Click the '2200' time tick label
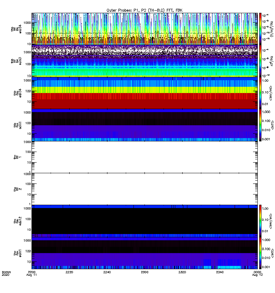The height and width of the screenshot is (293, 275). click(x=32, y=272)
